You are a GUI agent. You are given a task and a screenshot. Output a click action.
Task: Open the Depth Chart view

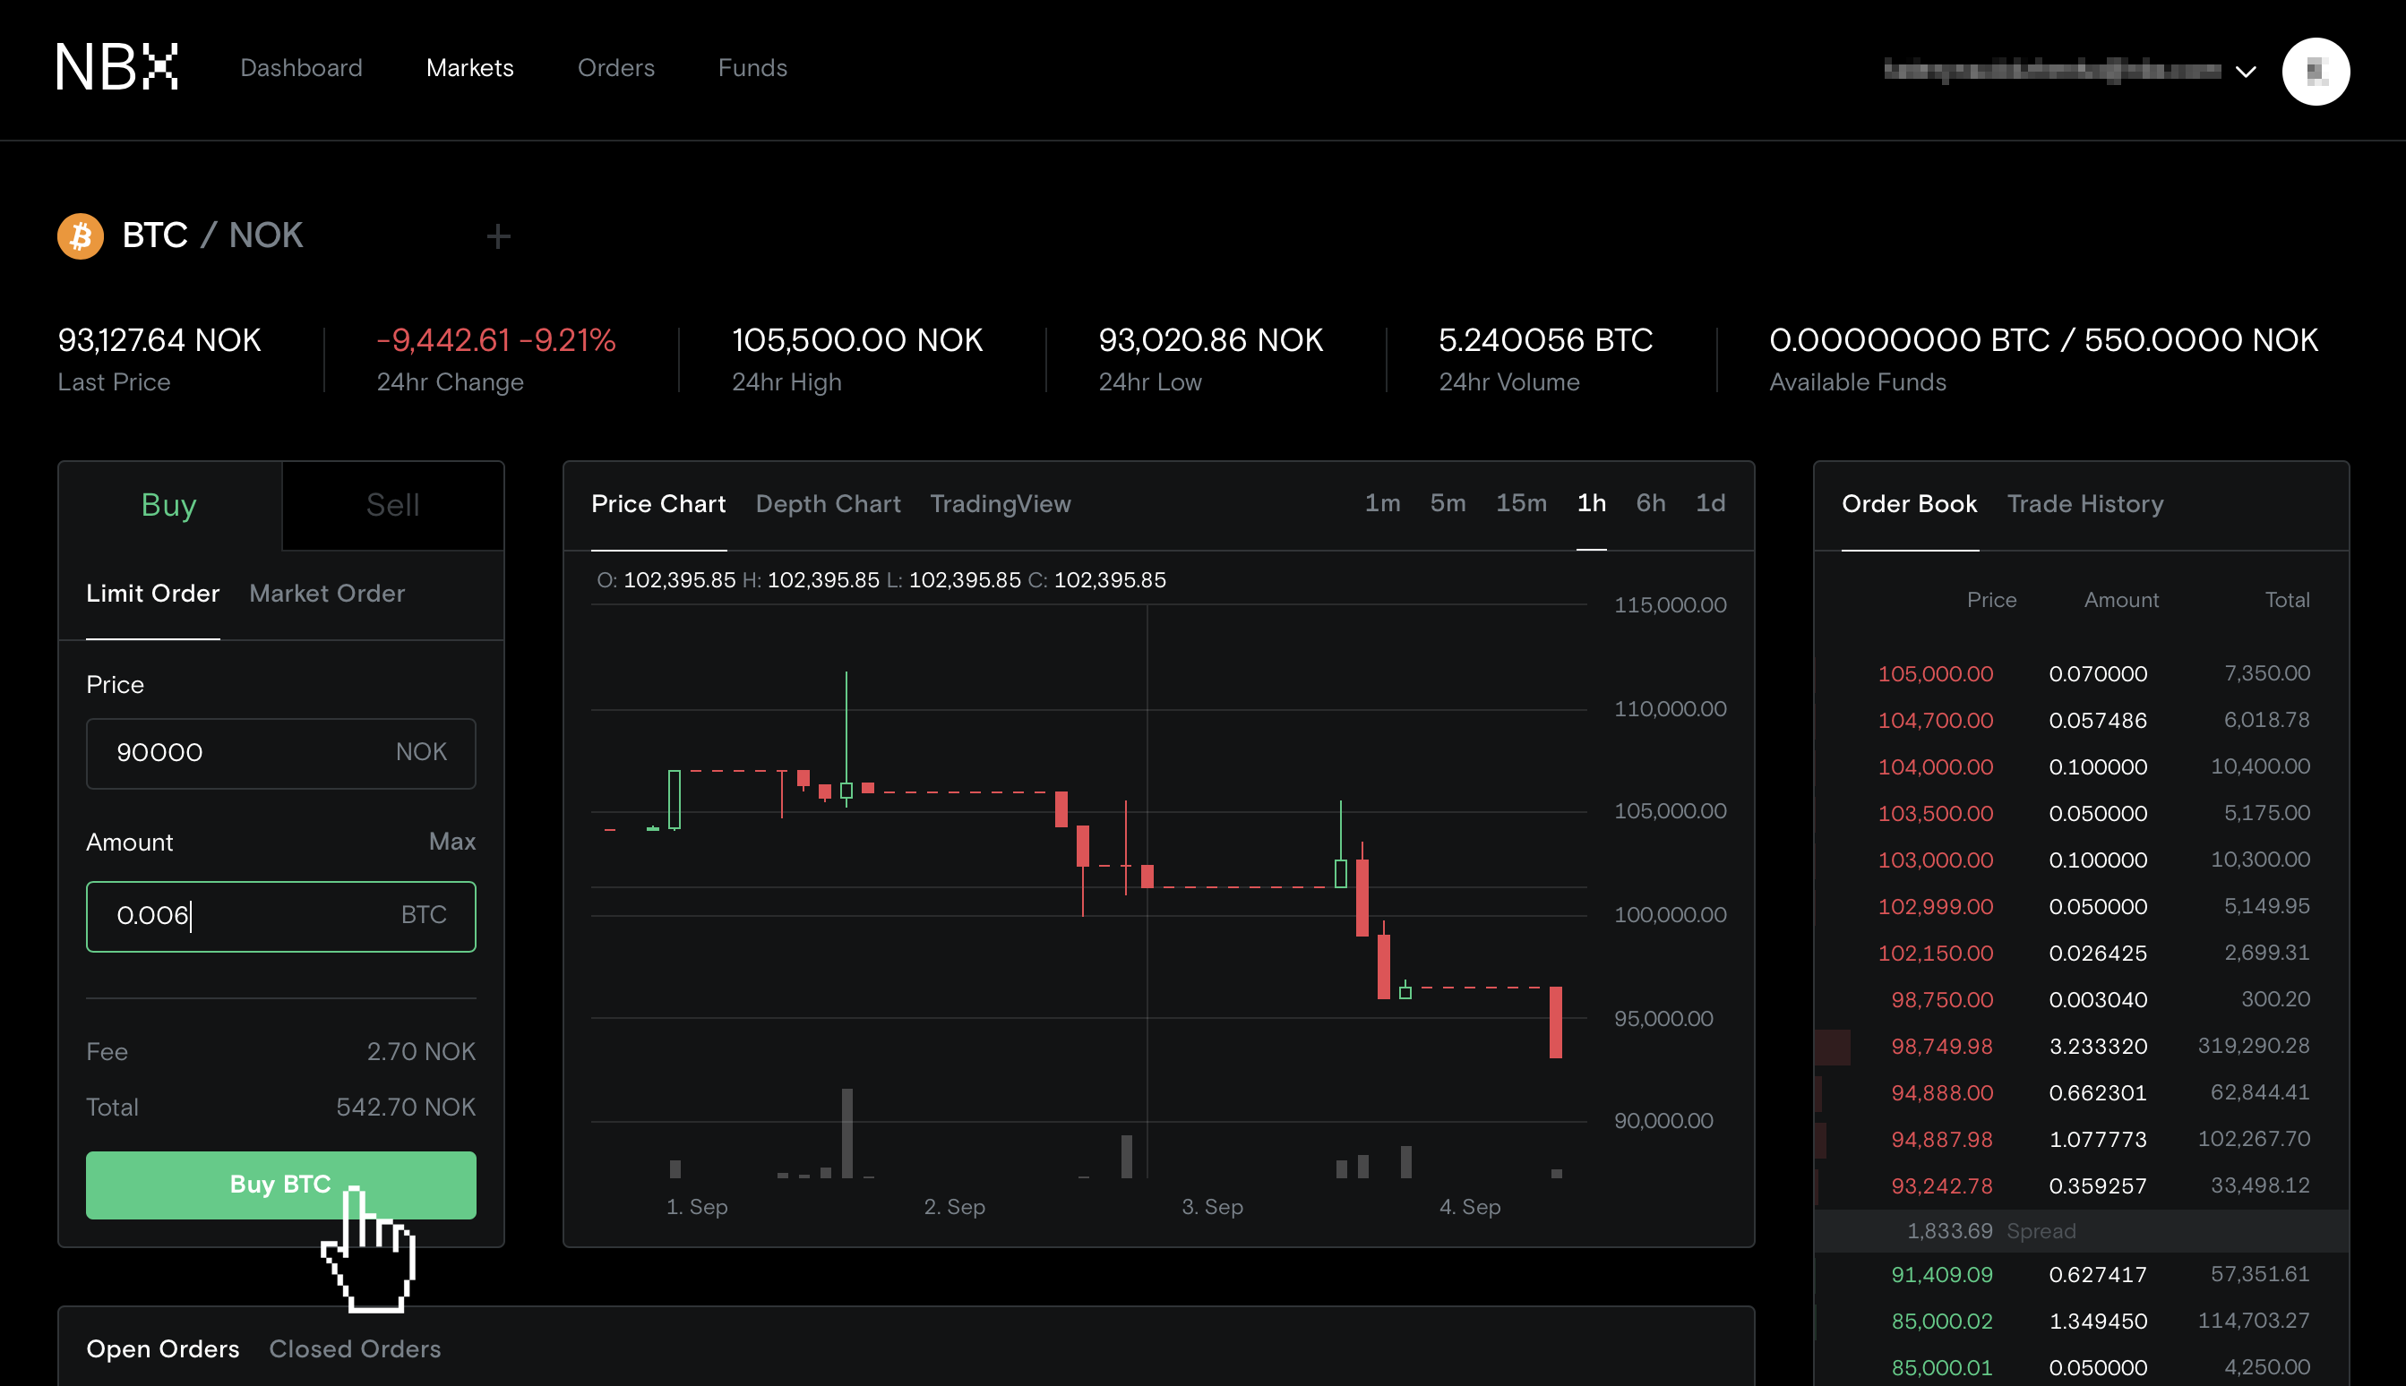(828, 503)
